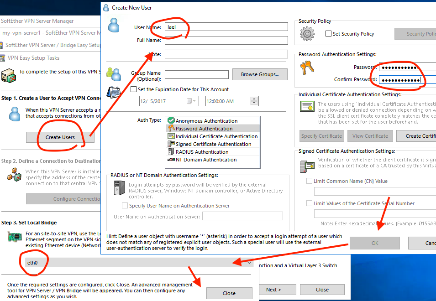Click the Specify Certificate button
The image size is (436, 301).
(x=322, y=136)
